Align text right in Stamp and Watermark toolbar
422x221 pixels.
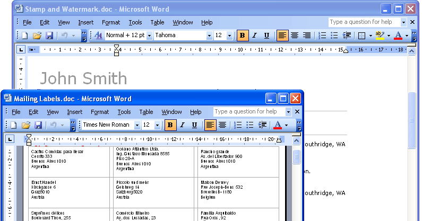coord(307,36)
